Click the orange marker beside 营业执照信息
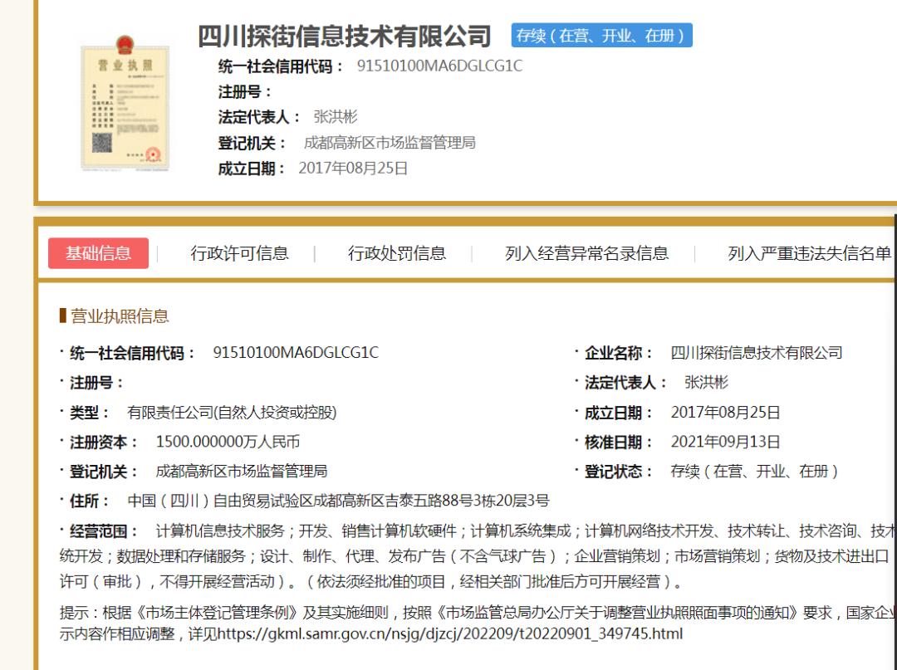 [63, 315]
